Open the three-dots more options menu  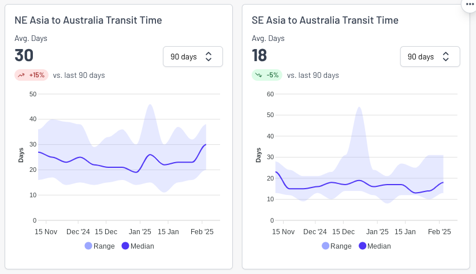(x=469, y=4)
